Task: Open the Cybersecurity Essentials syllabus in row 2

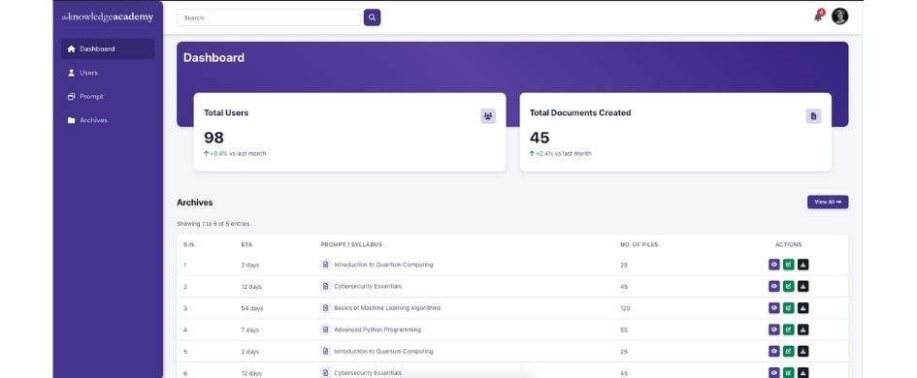Action: tap(367, 286)
